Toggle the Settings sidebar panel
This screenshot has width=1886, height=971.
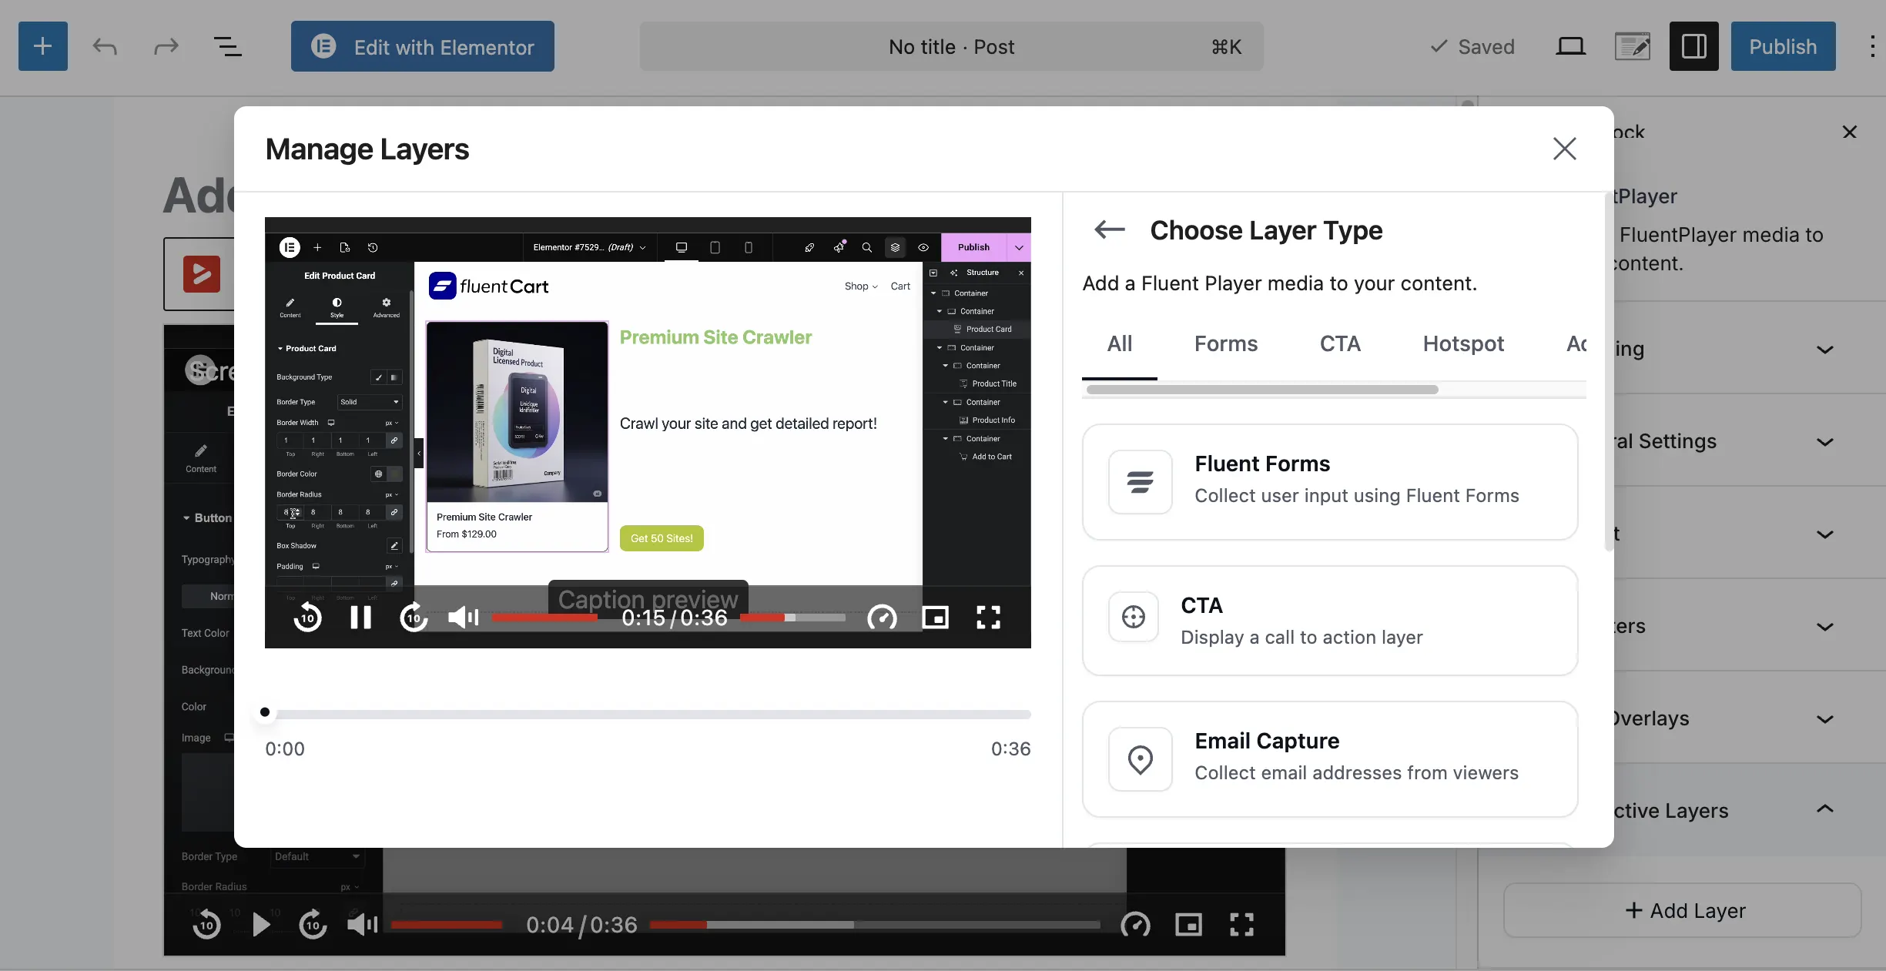[x=1693, y=46]
